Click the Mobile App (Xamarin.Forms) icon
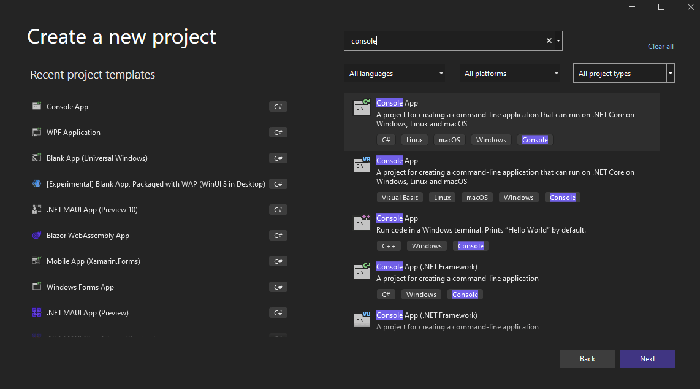 tap(37, 261)
